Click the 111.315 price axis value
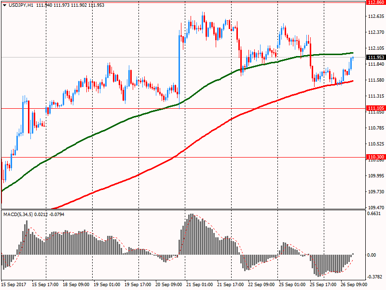The image size is (386, 290). coord(376,96)
